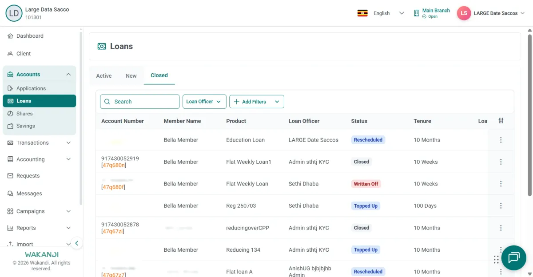Open row actions for reducingoverCPP

(501, 228)
